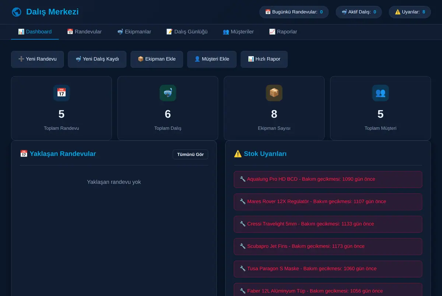The image size is (442, 296).
Task: Click the package box icon in Ekipman Sayısı card
Action: pyautogui.click(x=274, y=93)
